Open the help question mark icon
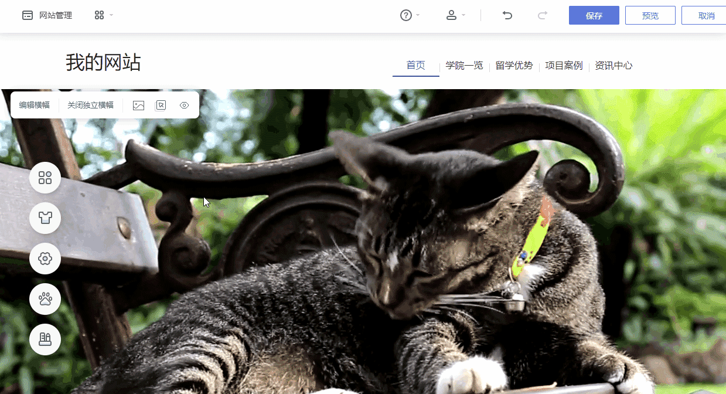This screenshot has height=394, width=726. coord(406,15)
